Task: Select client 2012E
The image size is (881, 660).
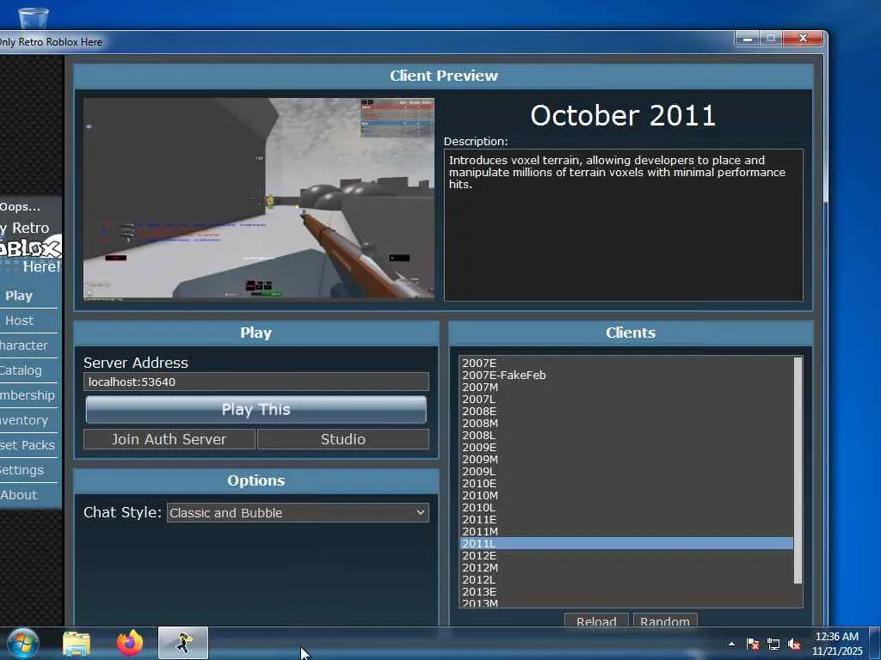Action: (x=626, y=556)
